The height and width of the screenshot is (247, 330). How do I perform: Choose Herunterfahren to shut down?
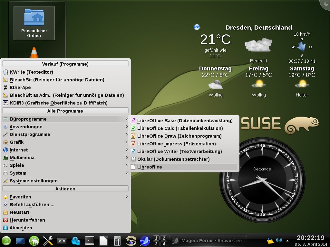(65, 220)
